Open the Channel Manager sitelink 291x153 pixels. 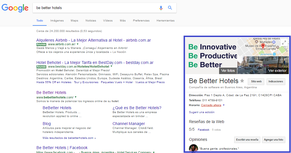pos(129,124)
